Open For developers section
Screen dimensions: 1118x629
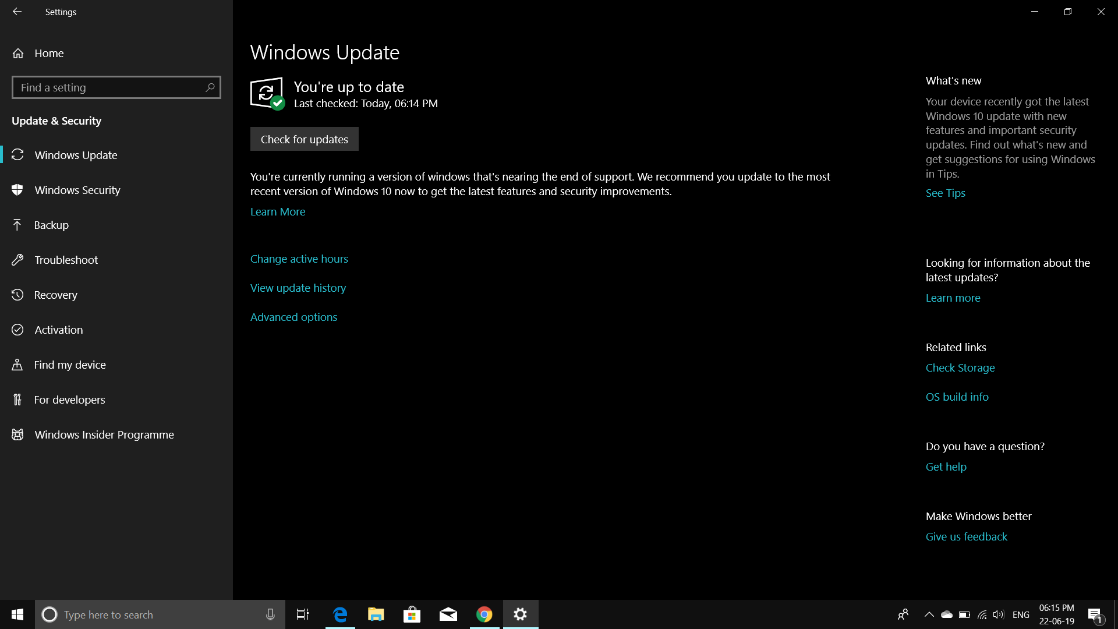(x=116, y=400)
